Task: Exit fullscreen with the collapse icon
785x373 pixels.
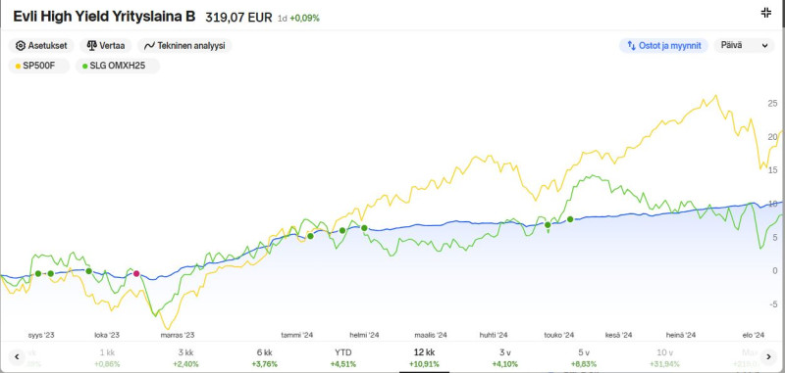Action: (x=766, y=13)
